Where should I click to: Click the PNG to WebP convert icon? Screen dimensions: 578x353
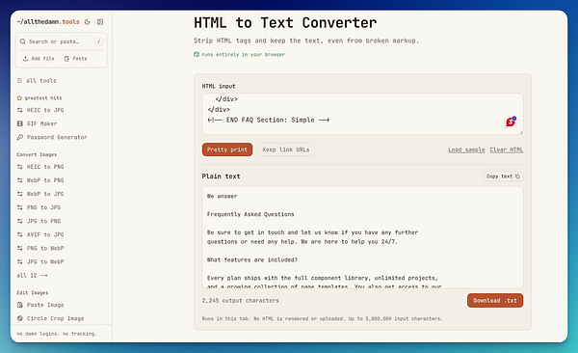[20, 248]
